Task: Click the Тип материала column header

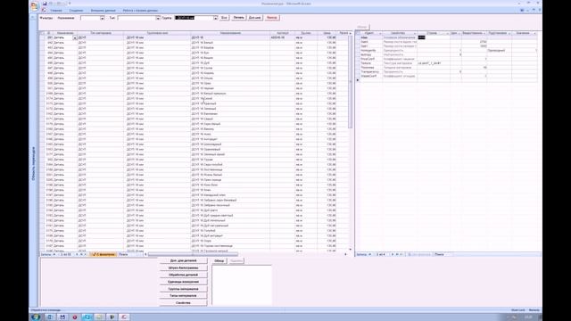Action: (101, 33)
